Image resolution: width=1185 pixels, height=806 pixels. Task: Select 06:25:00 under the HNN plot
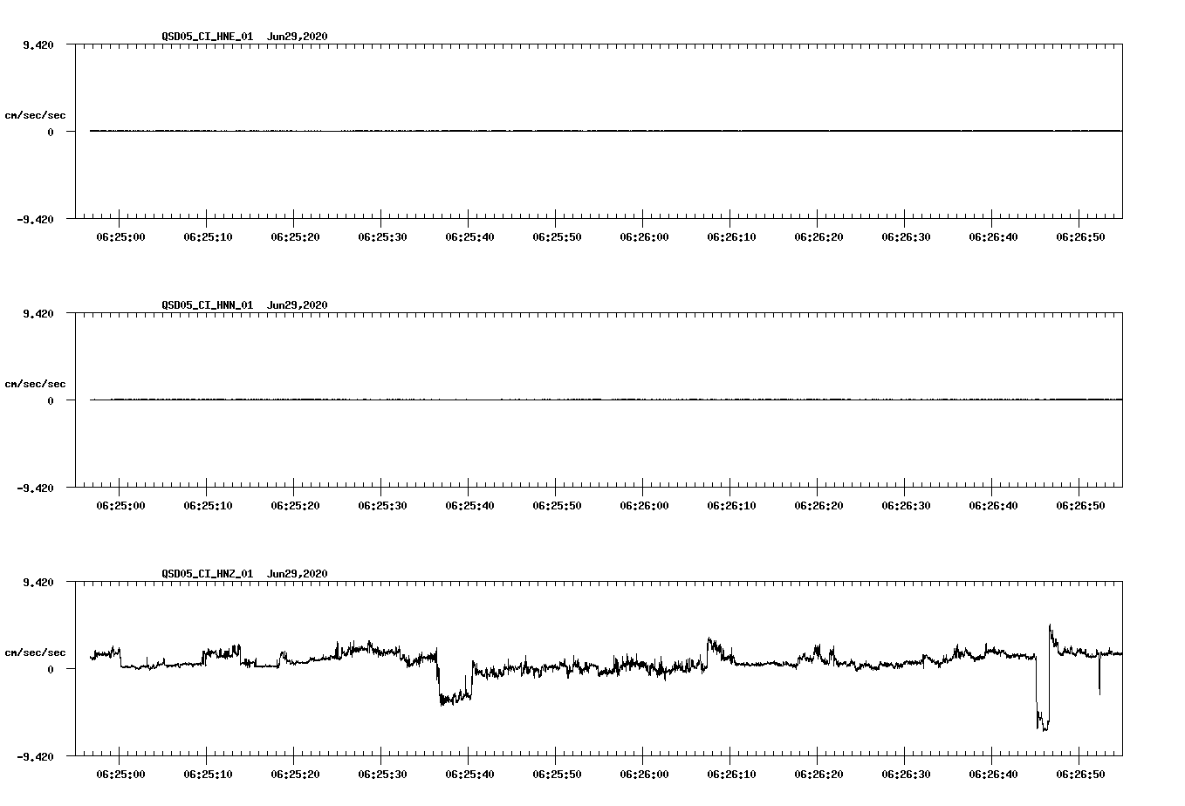120,505
